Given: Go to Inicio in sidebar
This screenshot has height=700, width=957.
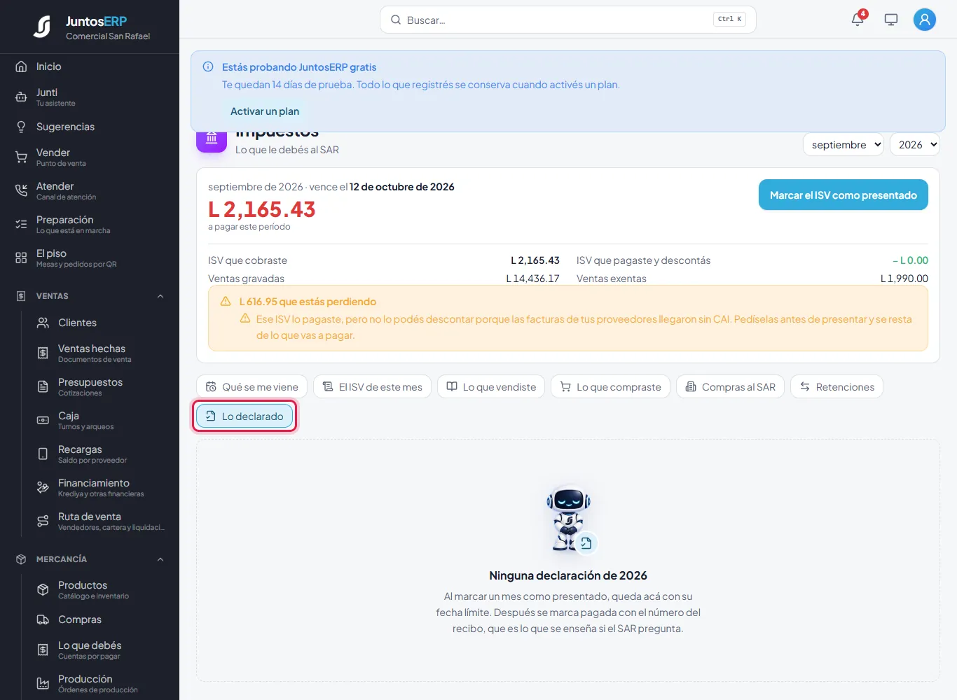Looking at the screenshot, I should (x=90, y=66).
